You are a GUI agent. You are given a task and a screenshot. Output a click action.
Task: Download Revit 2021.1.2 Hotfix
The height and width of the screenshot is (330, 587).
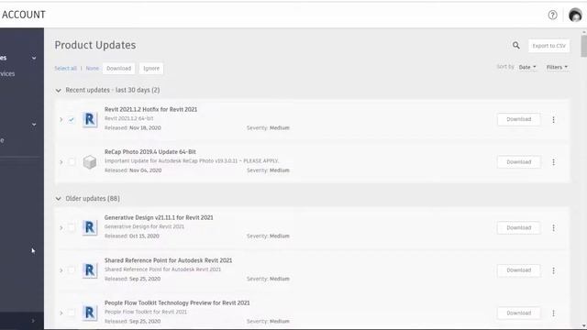tap(519, 119)
